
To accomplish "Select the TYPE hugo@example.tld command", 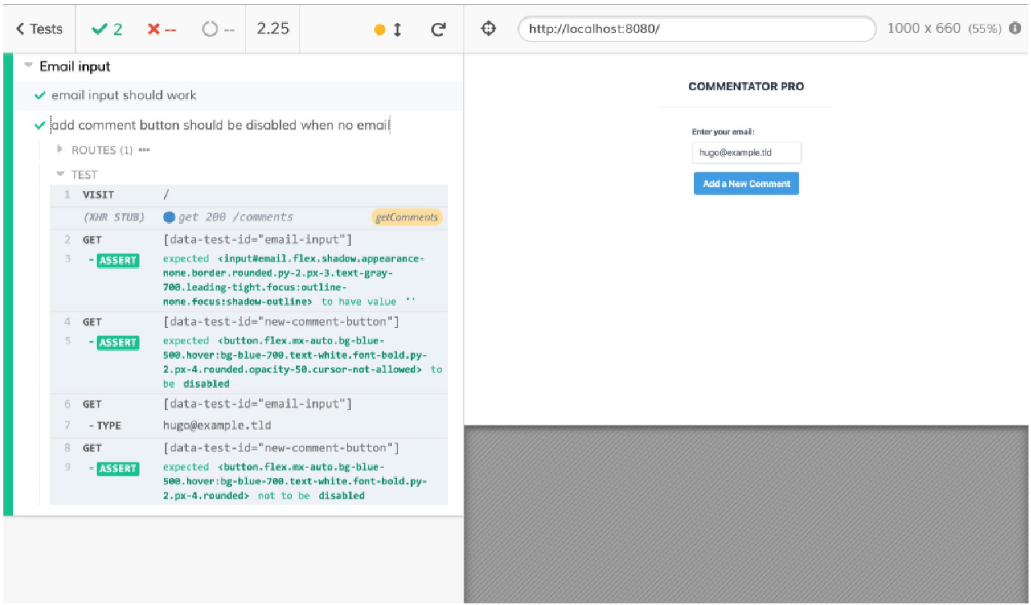I will [x=249, y=425].
